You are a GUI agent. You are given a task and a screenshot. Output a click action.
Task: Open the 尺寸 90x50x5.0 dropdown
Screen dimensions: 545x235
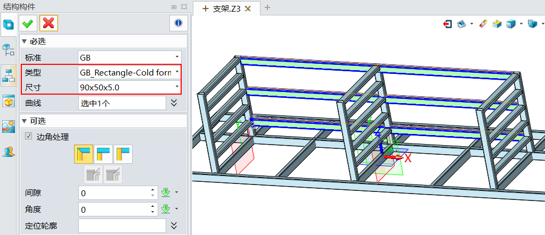tap(129, 86)
